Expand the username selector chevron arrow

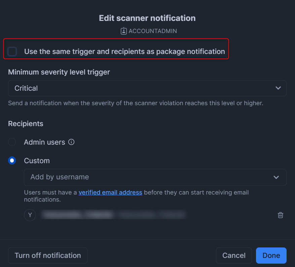276,177
